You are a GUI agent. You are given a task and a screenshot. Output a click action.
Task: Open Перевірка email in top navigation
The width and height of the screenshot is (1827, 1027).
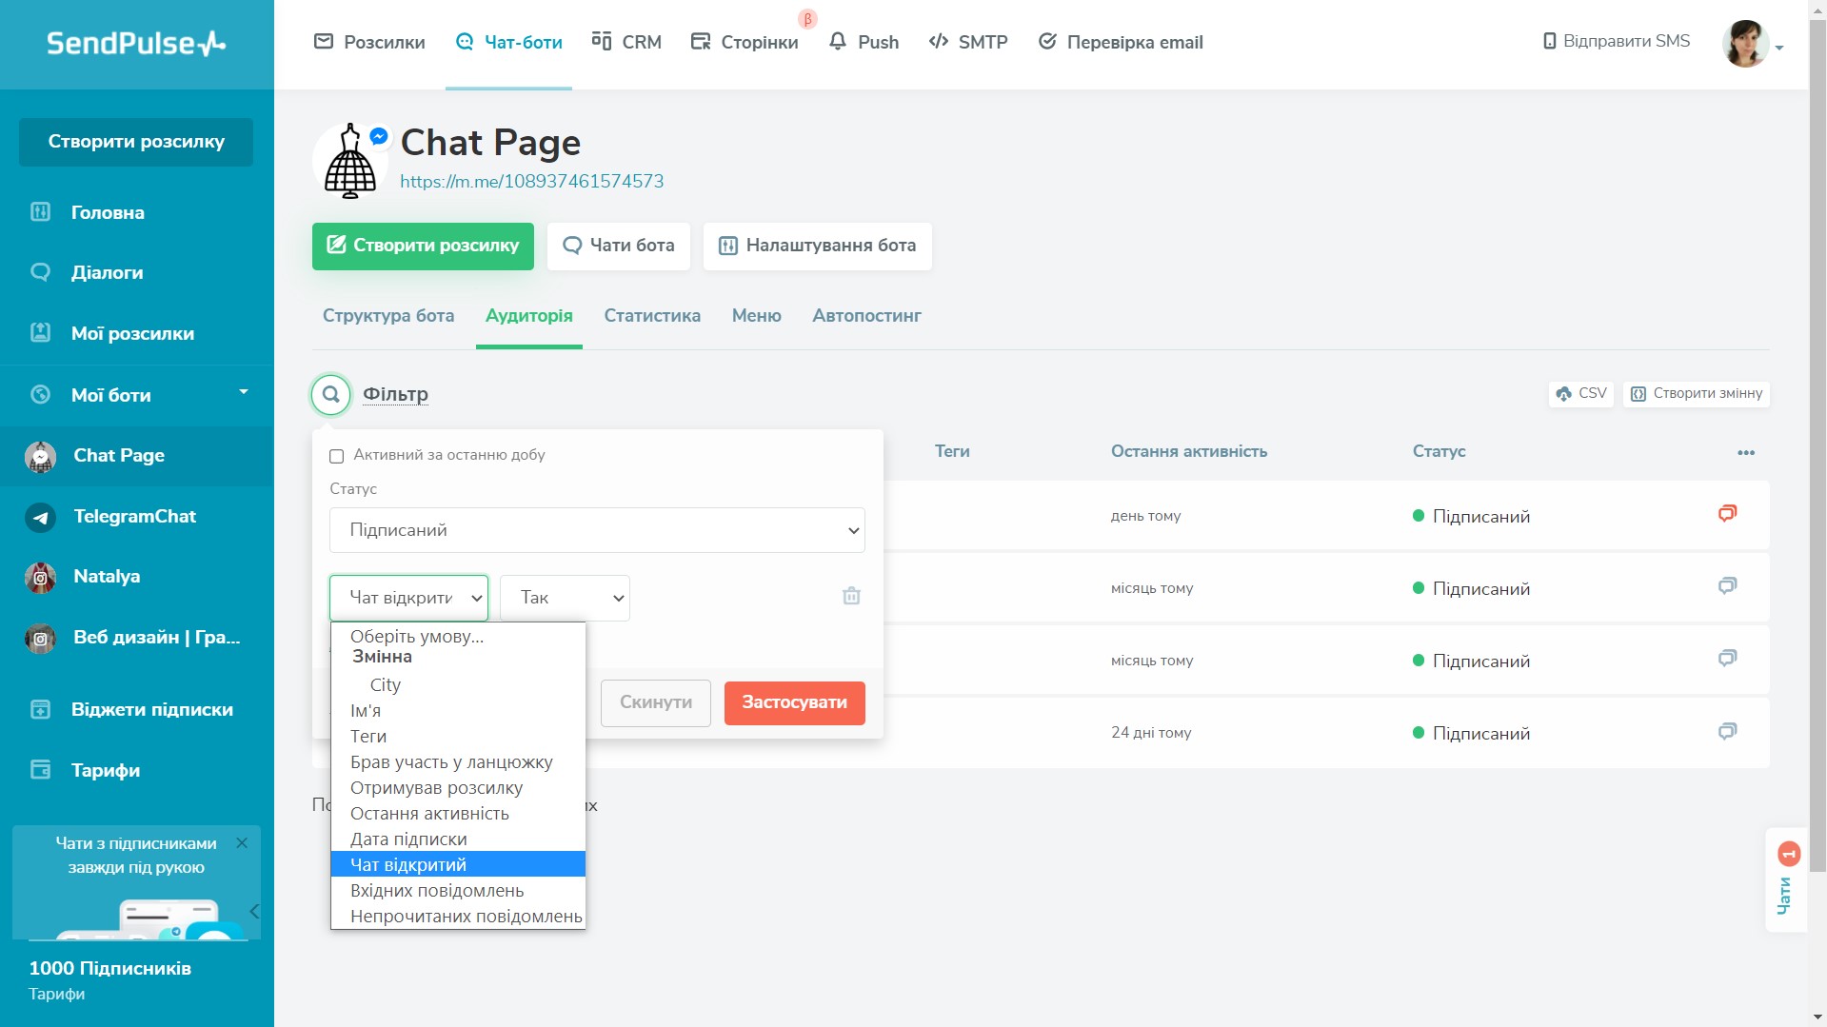tap(1120, 42)
